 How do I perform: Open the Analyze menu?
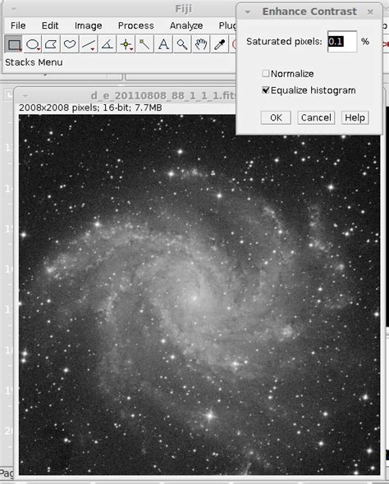point(186,25)
